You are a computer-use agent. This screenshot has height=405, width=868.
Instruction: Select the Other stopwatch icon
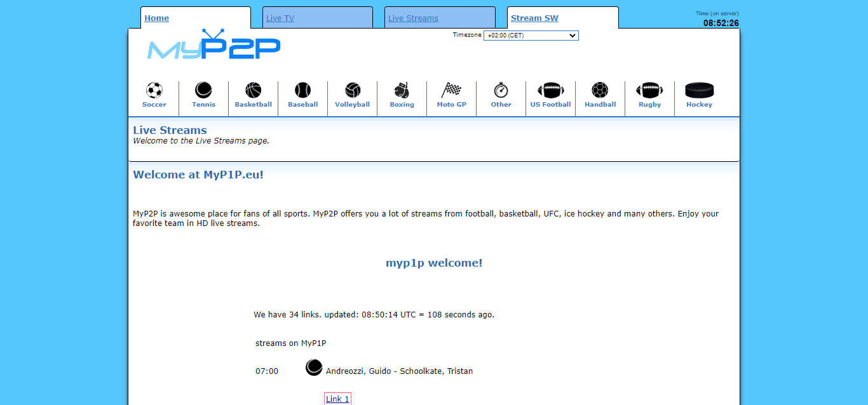coord(501,90)
